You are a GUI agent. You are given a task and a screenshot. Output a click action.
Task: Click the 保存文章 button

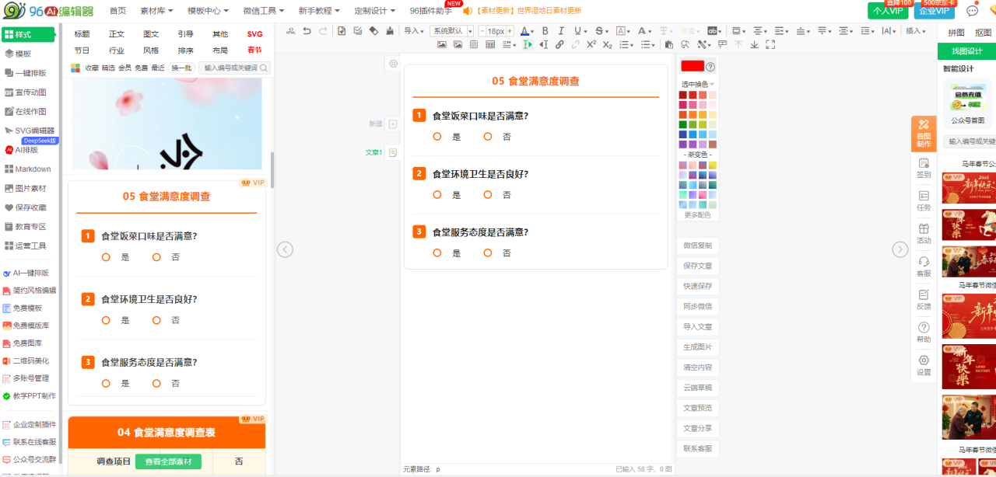pyautogui.click(x=697, y=266)
